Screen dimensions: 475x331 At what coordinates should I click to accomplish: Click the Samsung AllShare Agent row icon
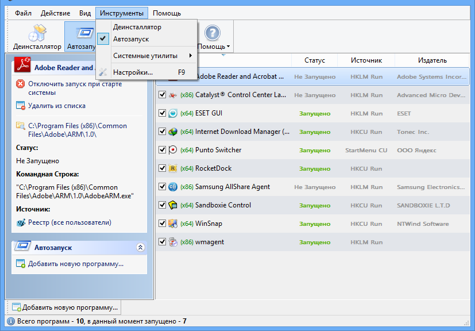click(x=173, y=187)
